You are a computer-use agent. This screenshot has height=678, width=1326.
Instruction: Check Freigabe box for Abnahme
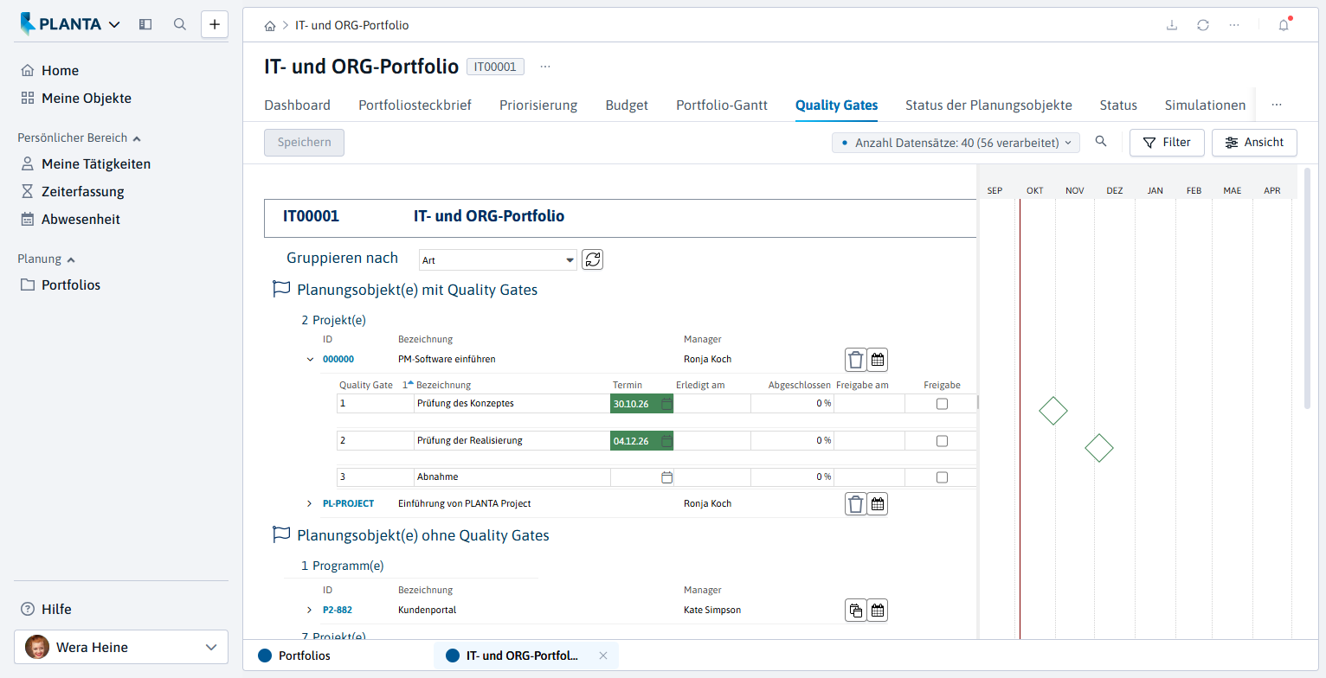(942, 477)
